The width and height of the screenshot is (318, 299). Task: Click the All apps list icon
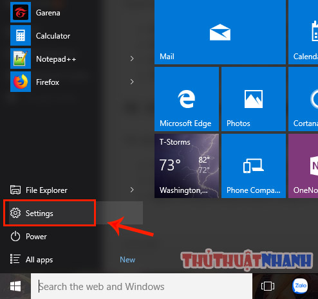point(15,259)
